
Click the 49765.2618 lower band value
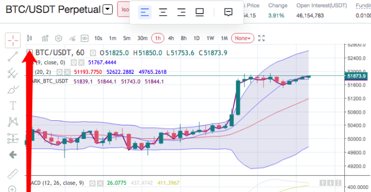tap(153, 72)
